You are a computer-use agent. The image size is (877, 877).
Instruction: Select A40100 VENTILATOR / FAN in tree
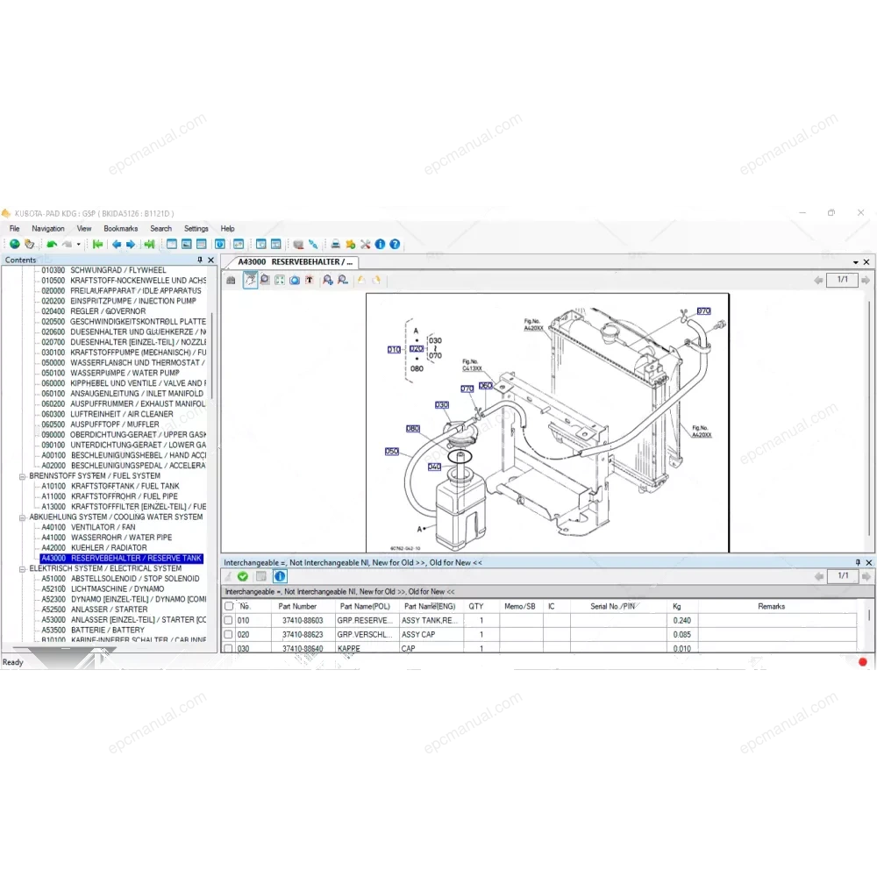pyautogui.click(x=89, y=527)
